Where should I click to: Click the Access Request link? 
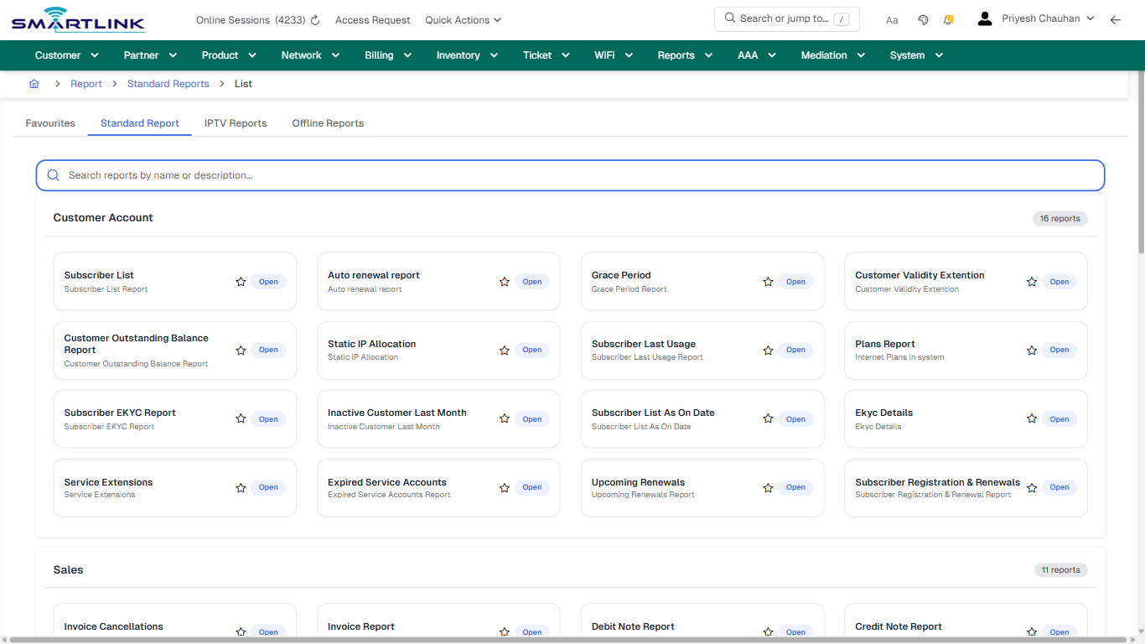[x=372, y=19]
